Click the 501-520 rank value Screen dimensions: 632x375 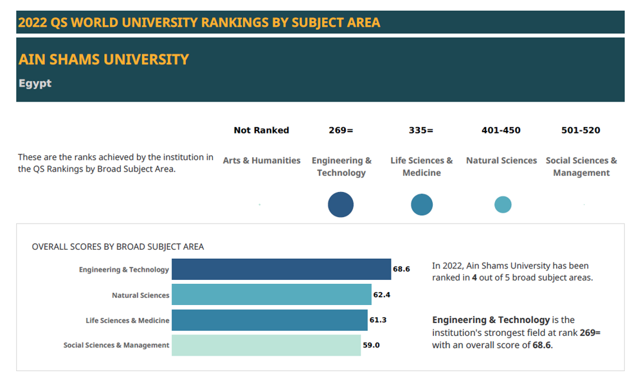click(x=581, y=130)
